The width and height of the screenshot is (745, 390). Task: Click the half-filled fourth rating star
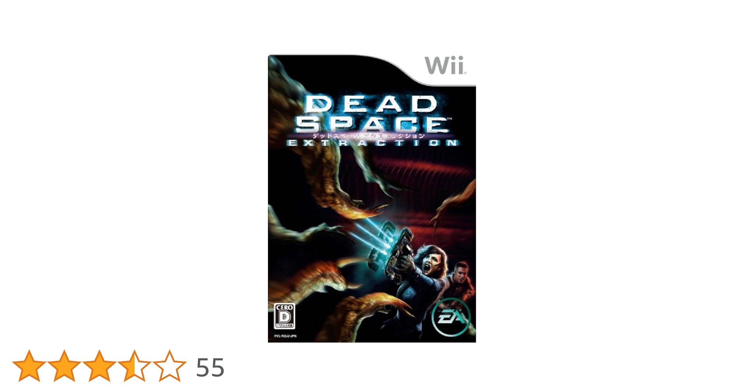coord(135,366)
